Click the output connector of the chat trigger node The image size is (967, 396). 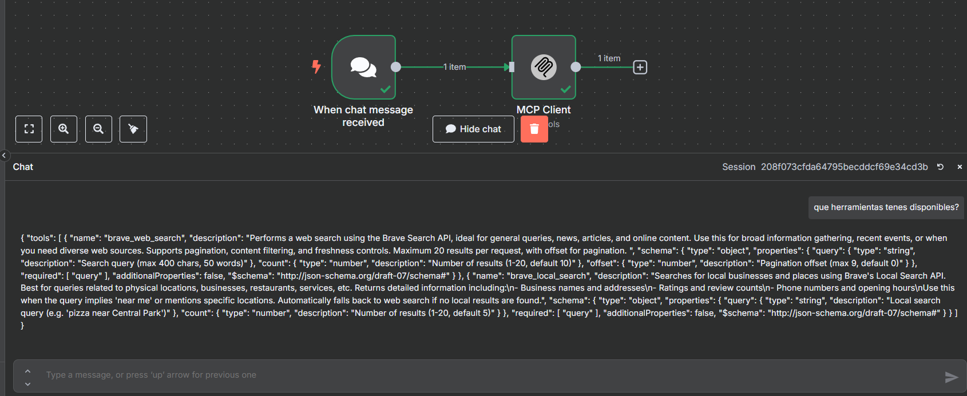[395, 67]
